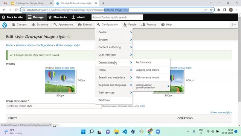Screen dimensions: 241x136
Task: Open the Windows Start menu
Action: tap(83, 131)
